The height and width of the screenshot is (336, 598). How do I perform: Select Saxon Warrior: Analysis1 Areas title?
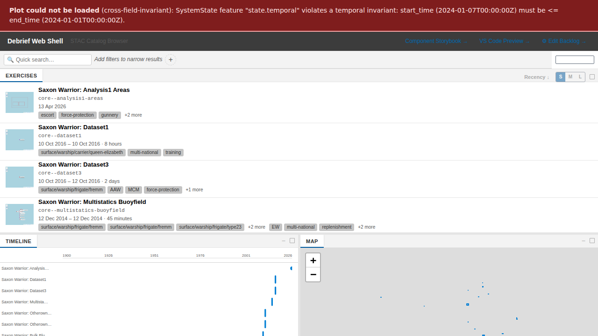pos(84,90)
